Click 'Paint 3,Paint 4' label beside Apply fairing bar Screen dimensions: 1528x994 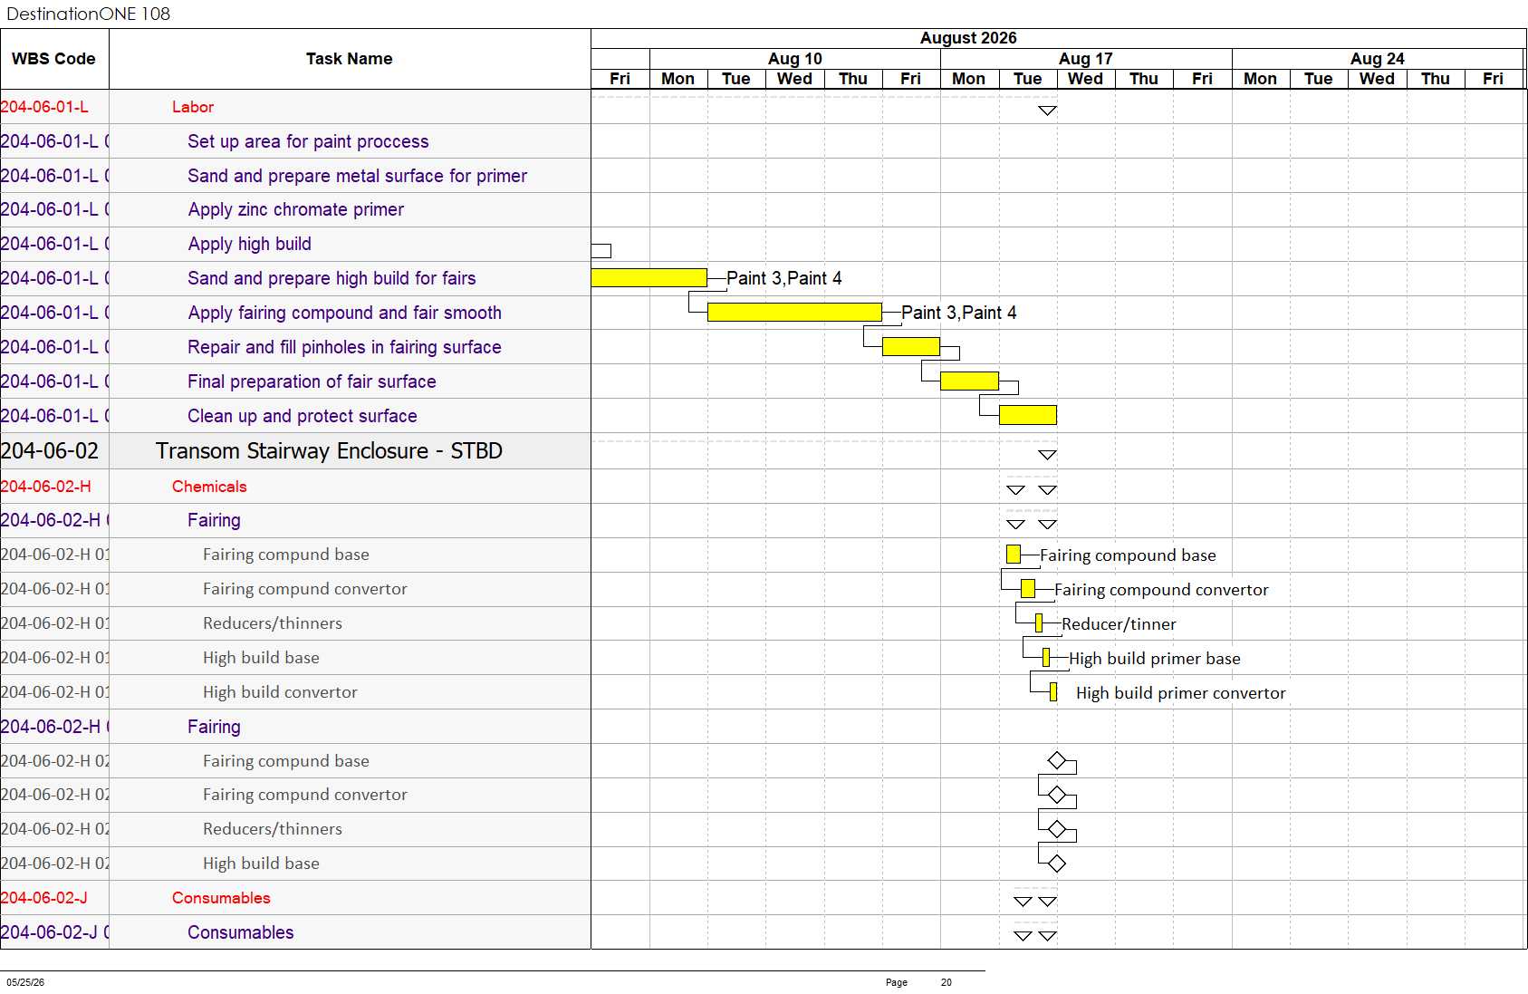point(959,313)
